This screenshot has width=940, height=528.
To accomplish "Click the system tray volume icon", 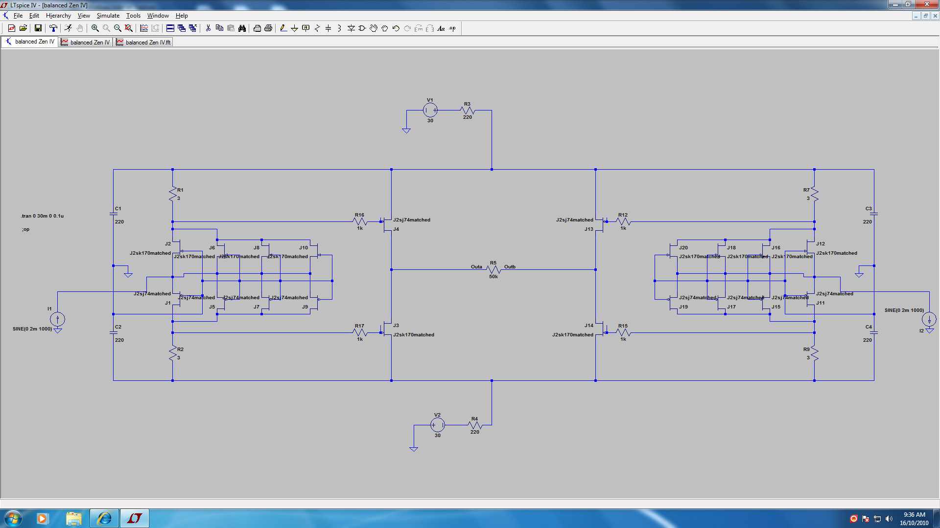I will (x=889, y=519).
